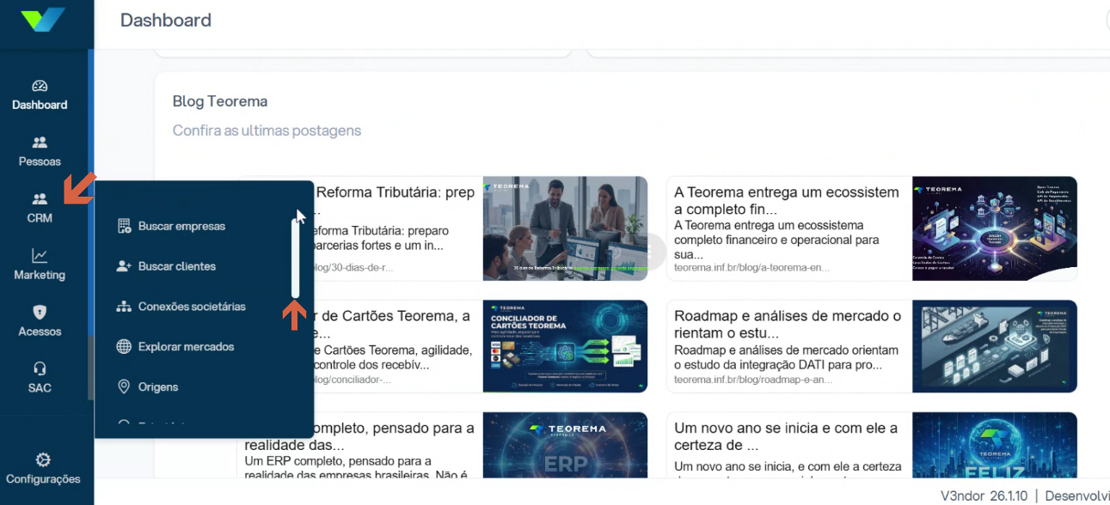The image size is (1110, 505).
Task: Click the Buscar empresas building icon
Action: coord(124,226)
